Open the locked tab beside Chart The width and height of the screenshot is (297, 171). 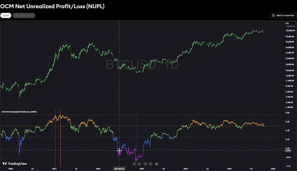(x=24, y=15)
